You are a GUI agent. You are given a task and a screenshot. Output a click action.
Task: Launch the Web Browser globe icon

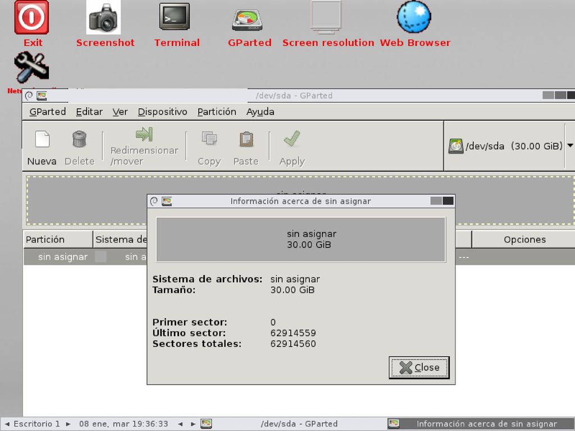pos(414,17)
